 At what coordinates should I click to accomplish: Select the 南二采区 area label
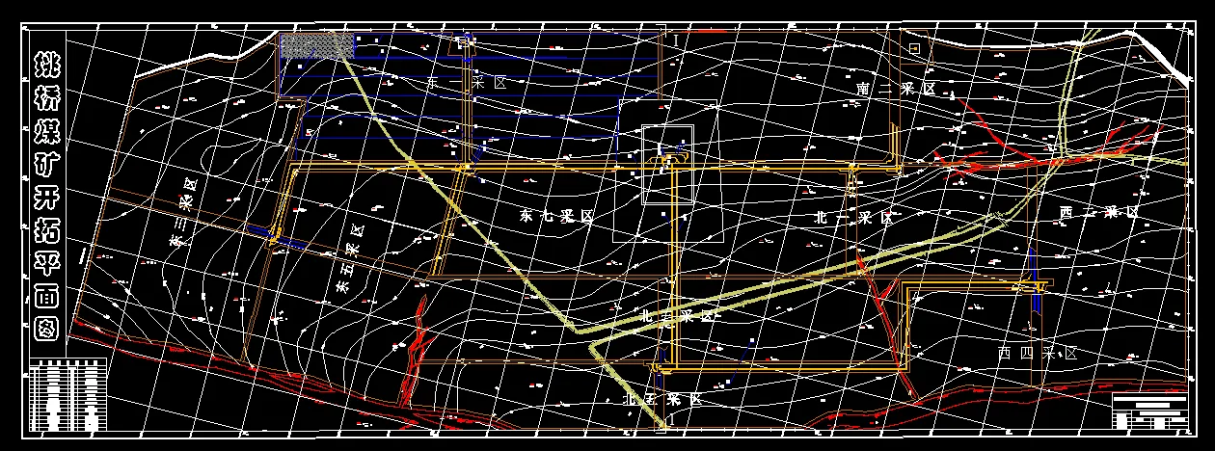897,89
